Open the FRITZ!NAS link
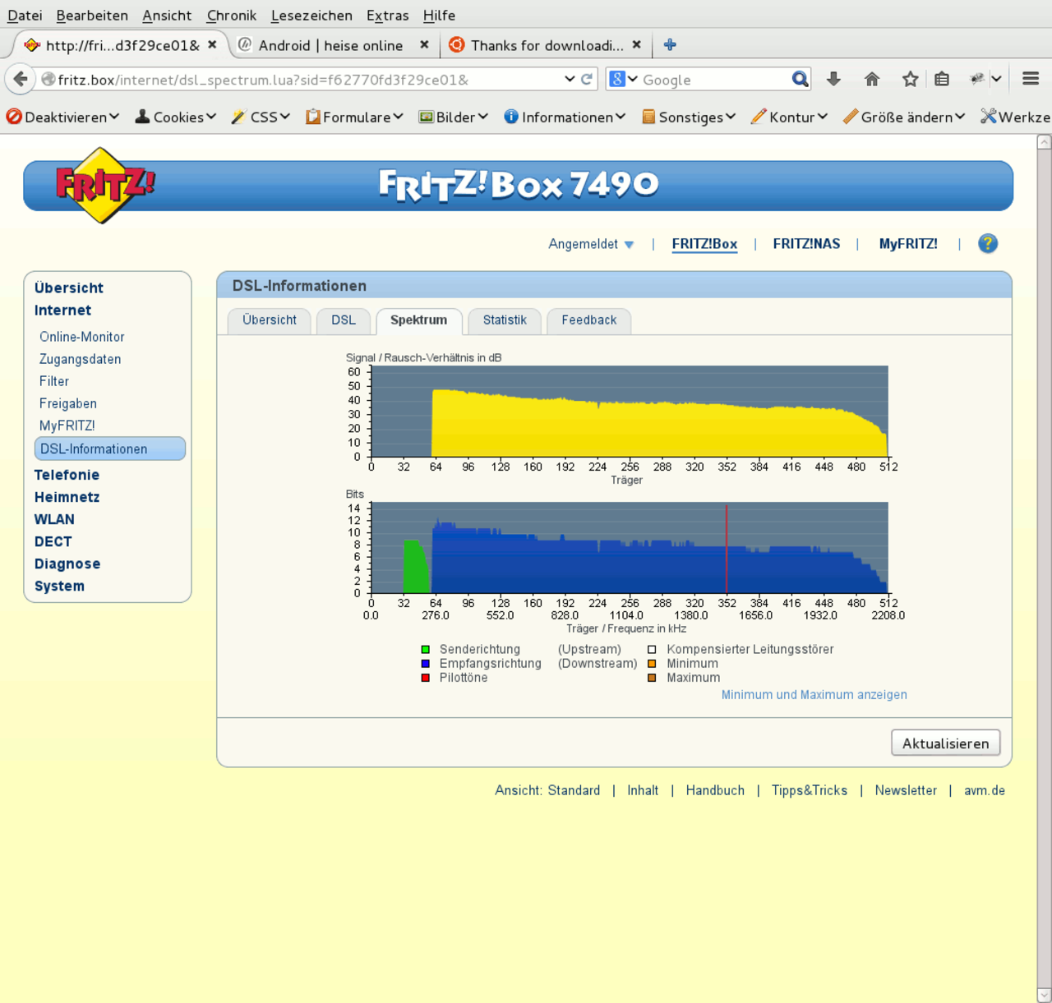1052x1003 pixels. point(806,244)
